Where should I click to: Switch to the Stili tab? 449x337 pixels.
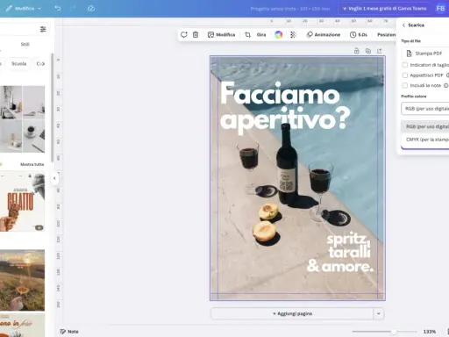25,44
